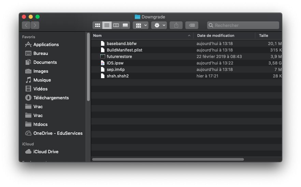This screenshot has height=187, width=301.
Task: Click the shsh.shsh2 document icon
Action: (x=103, y=76)
